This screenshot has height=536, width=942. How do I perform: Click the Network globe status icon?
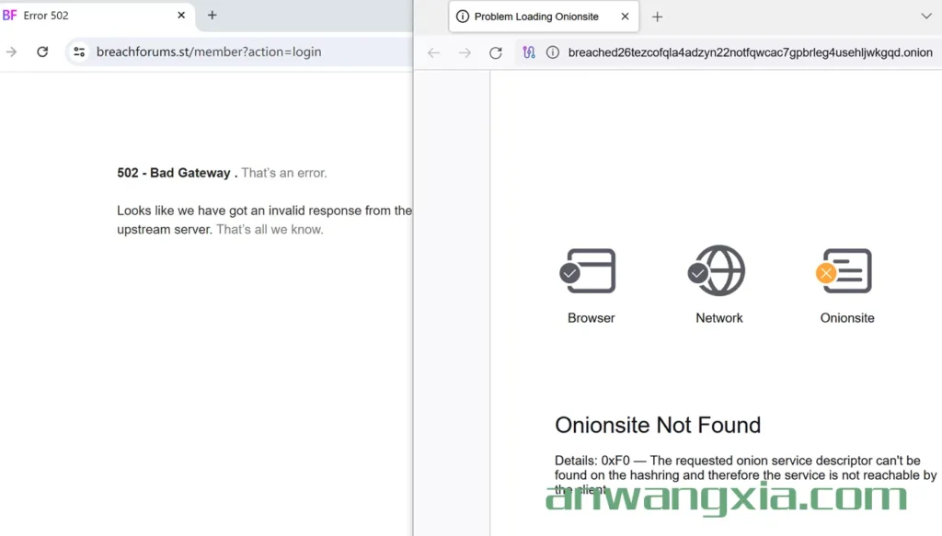pos(717,270)
